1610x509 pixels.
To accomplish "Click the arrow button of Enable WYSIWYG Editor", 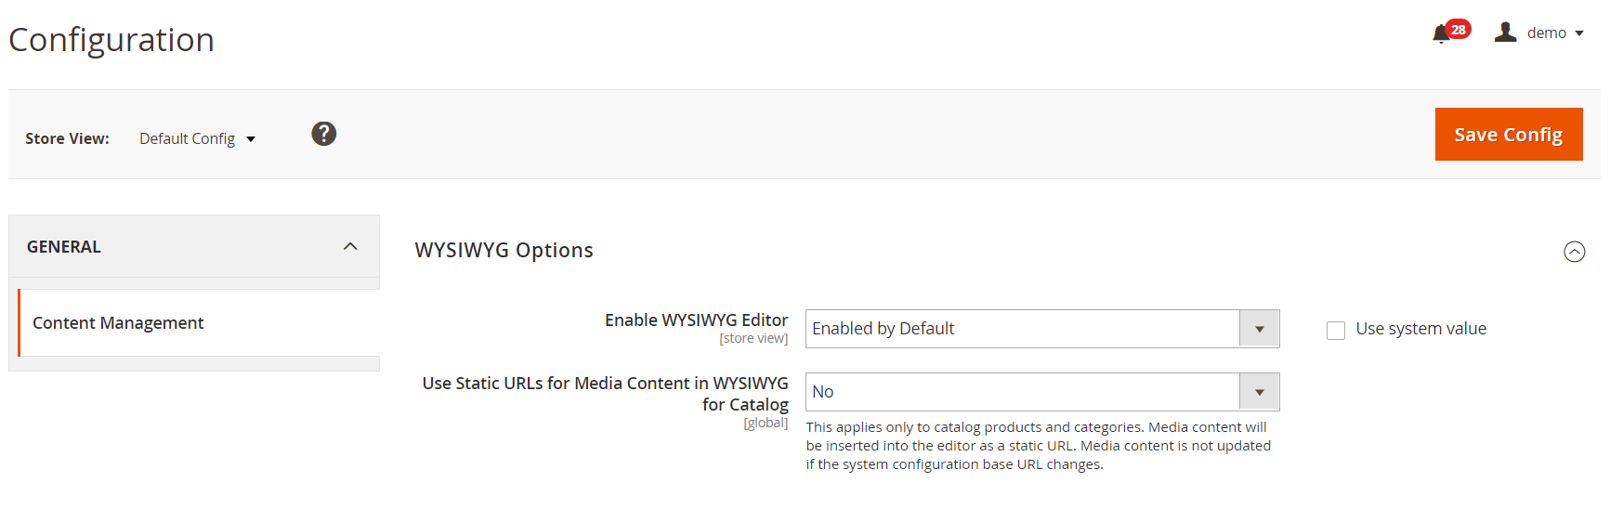I will (1259, 329).
